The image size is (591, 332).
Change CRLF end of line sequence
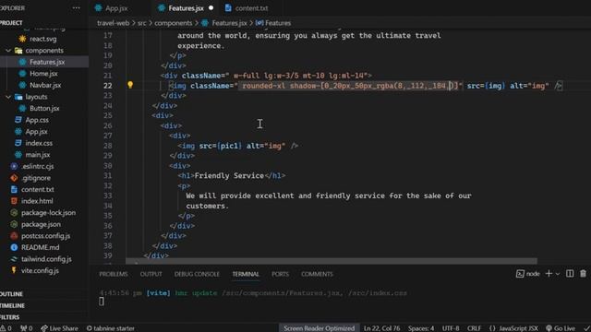point(474,328)
